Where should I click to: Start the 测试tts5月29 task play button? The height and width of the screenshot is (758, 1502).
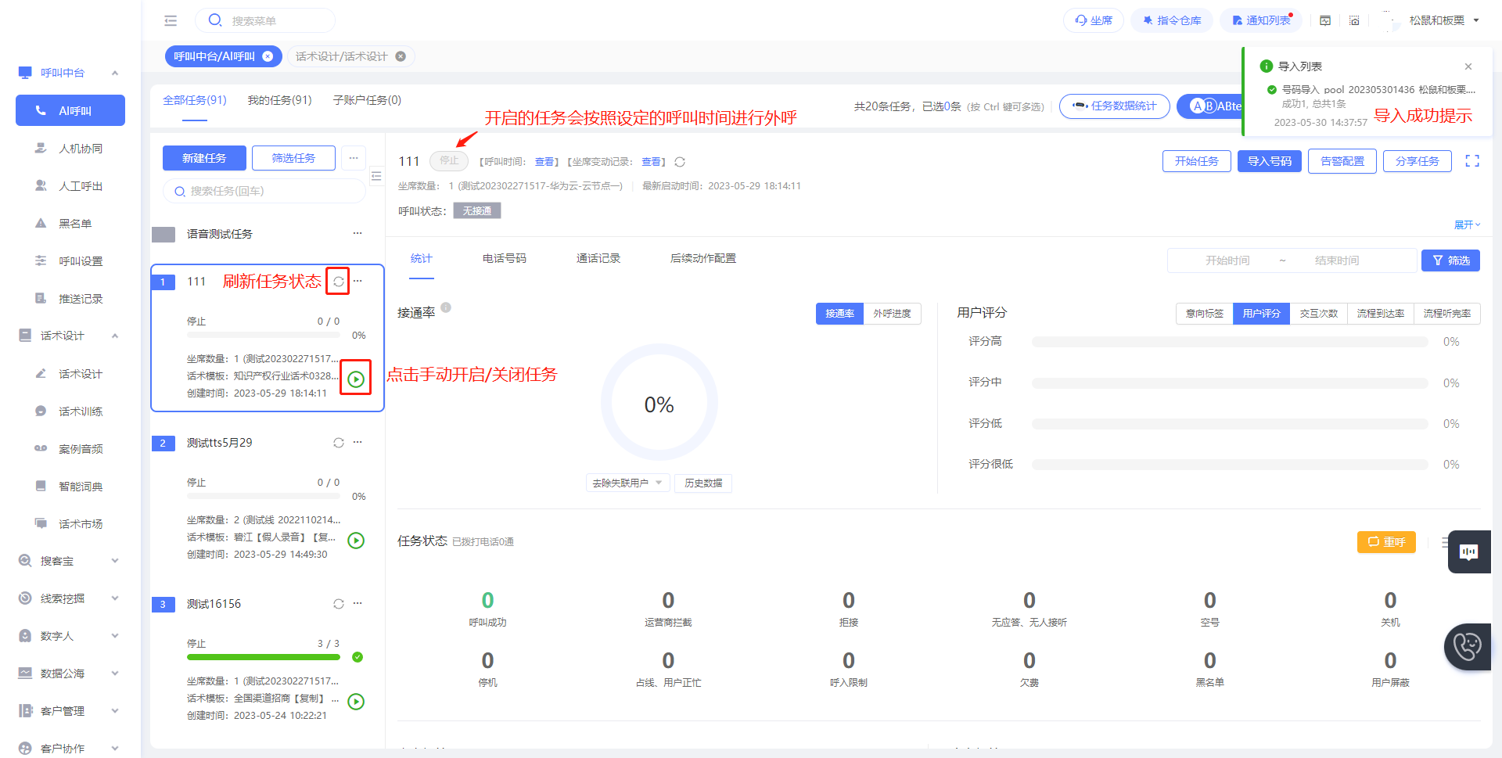(x=356, y=541)
